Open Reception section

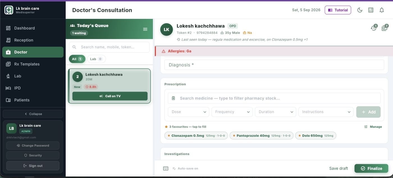pyautogui.click(x=33, y=40)
